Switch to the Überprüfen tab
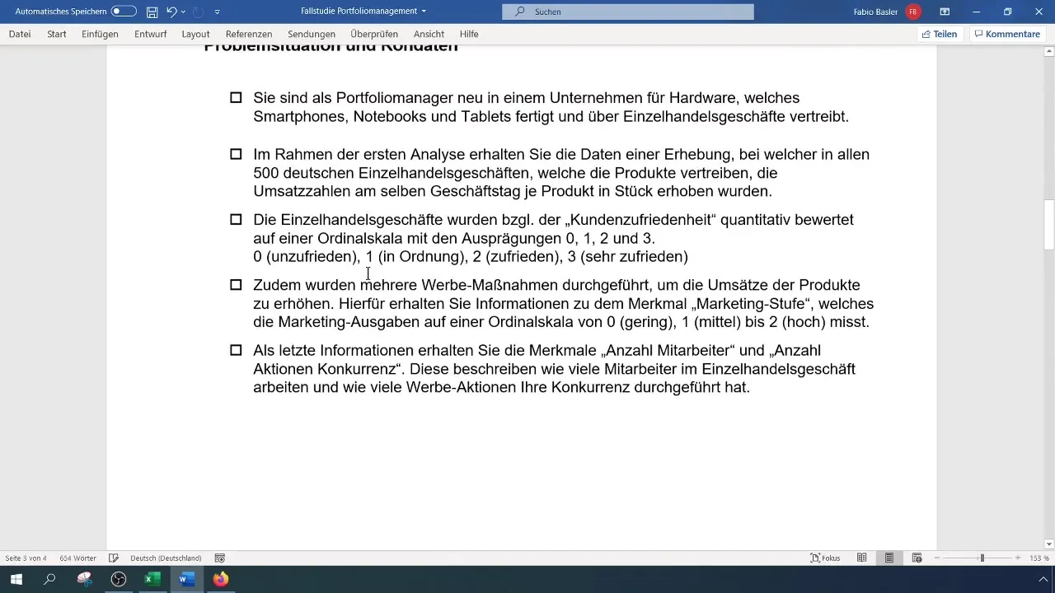Viewport: 1055px width, 593px height. [374, 34]
